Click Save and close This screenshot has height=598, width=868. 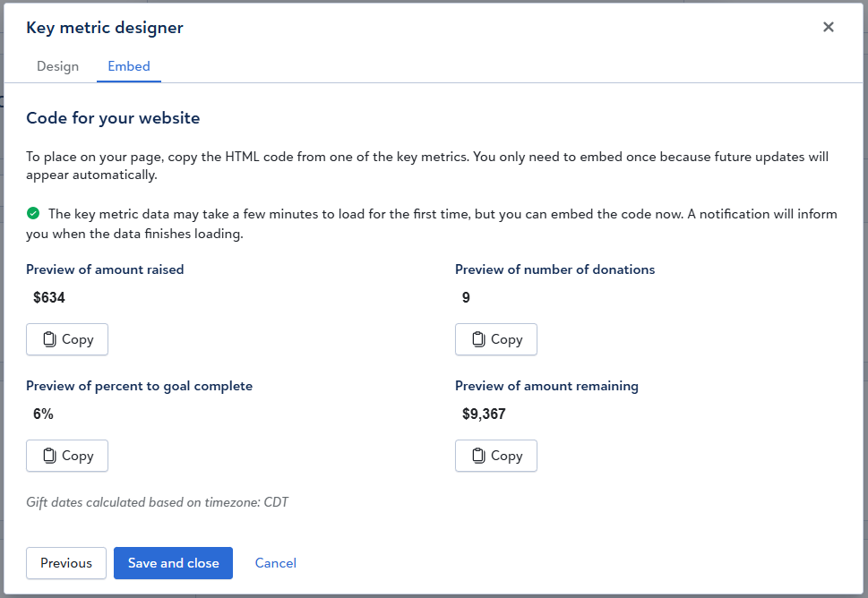[173, 563]
